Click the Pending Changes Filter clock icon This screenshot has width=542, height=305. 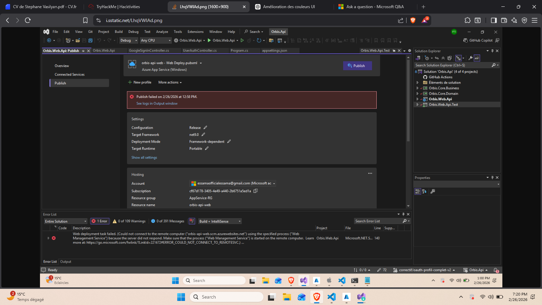(427, 58)
